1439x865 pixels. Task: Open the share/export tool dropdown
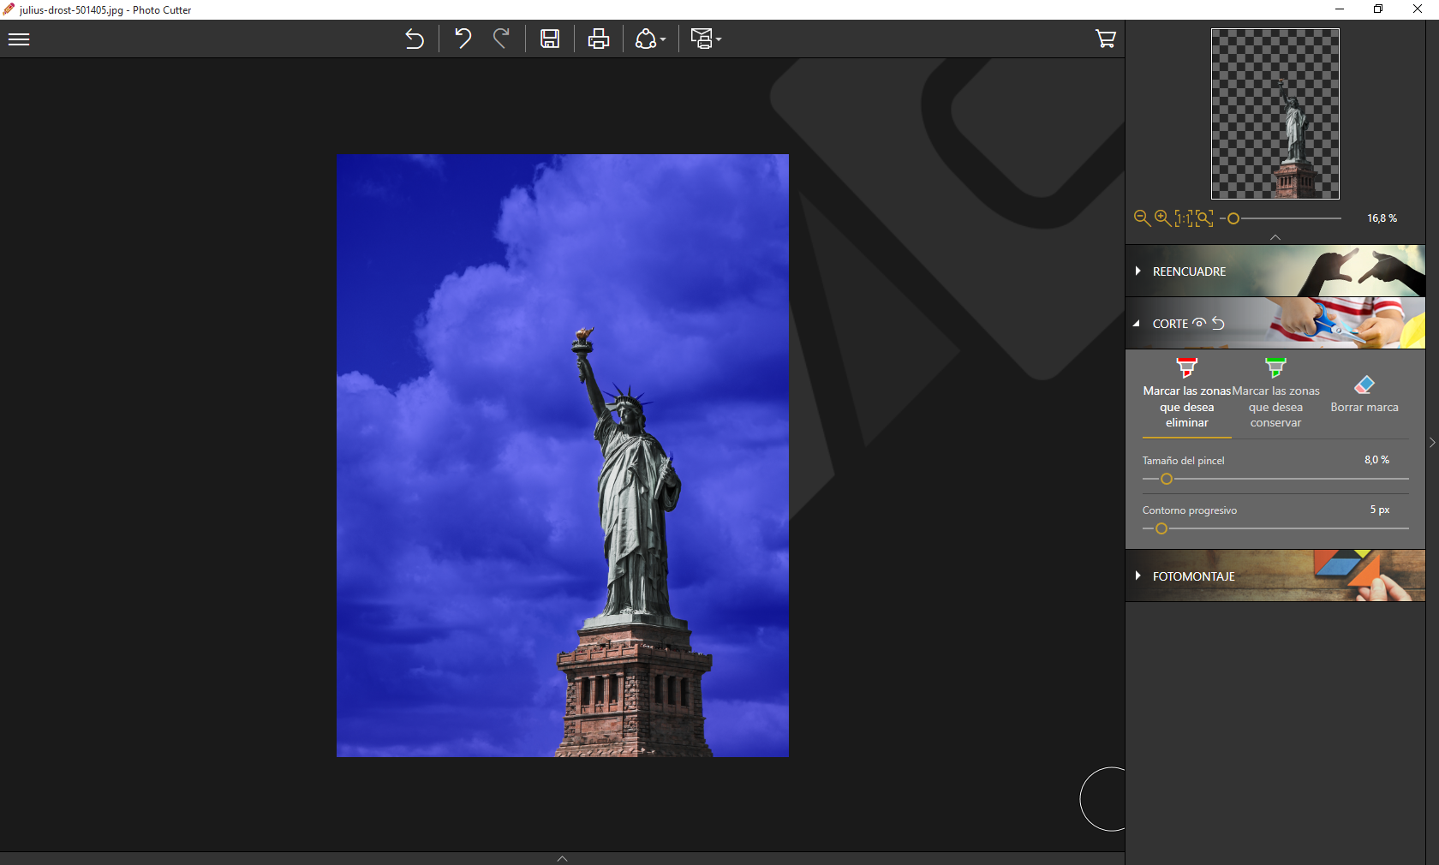(650, 39)
